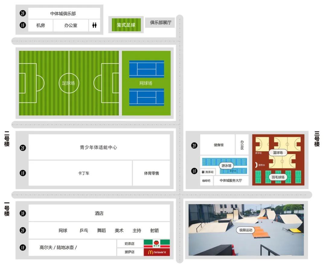Click the 俱乐部展厅 club showroom box
The image size is (326, 265).
161,23
